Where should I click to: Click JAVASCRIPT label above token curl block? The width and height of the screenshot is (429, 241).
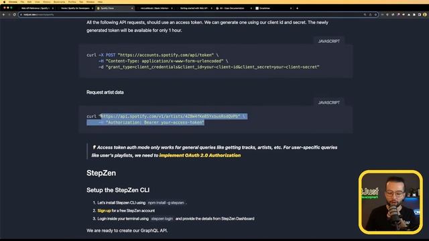[x=329, y=41]
